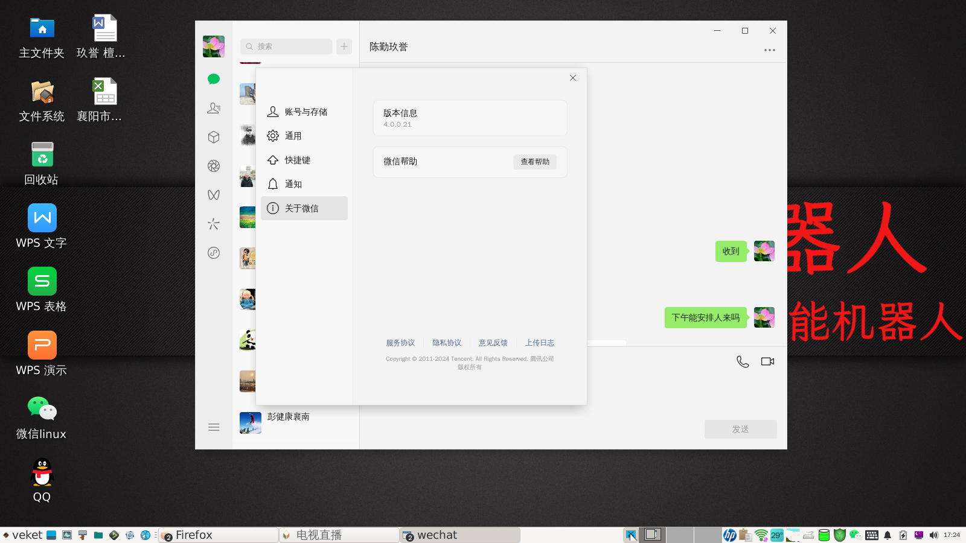Click the notification bell tray icon
Viewport: 966px width, 543px height.
coord(888,535)
